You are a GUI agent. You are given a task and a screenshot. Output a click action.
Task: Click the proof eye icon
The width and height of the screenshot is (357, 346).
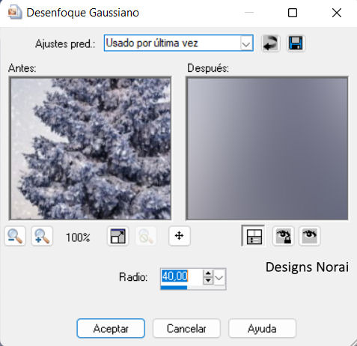tap(309, 236)
